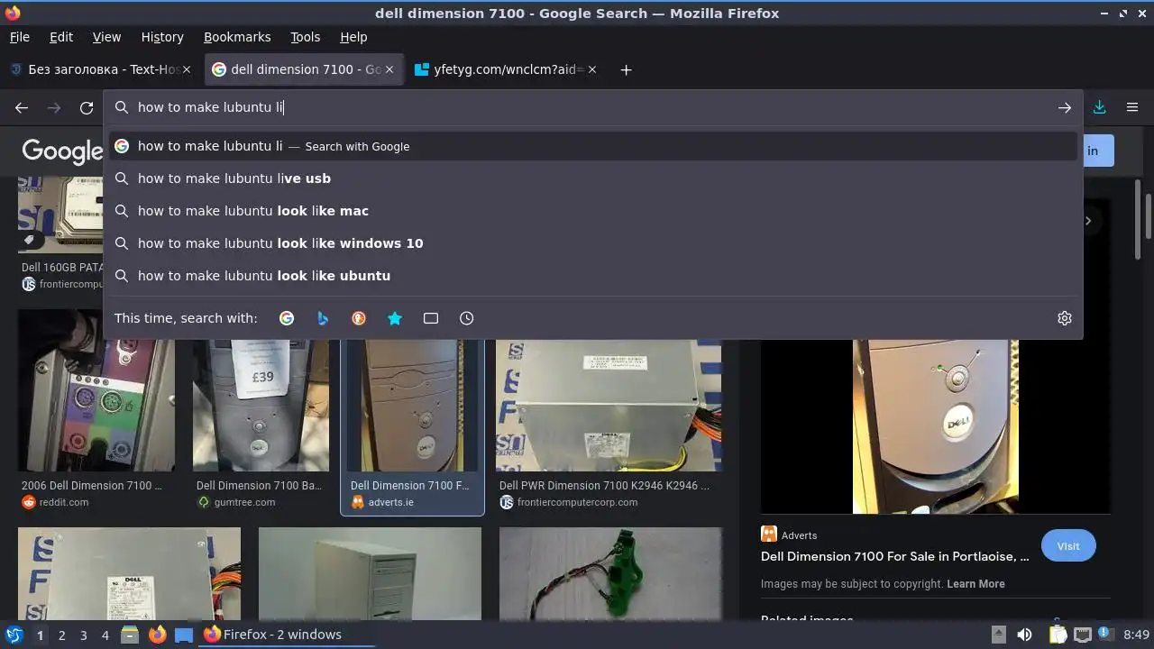
Task: Launch Firefox from taskbar quicklaunch
Action: click(158, 635)
